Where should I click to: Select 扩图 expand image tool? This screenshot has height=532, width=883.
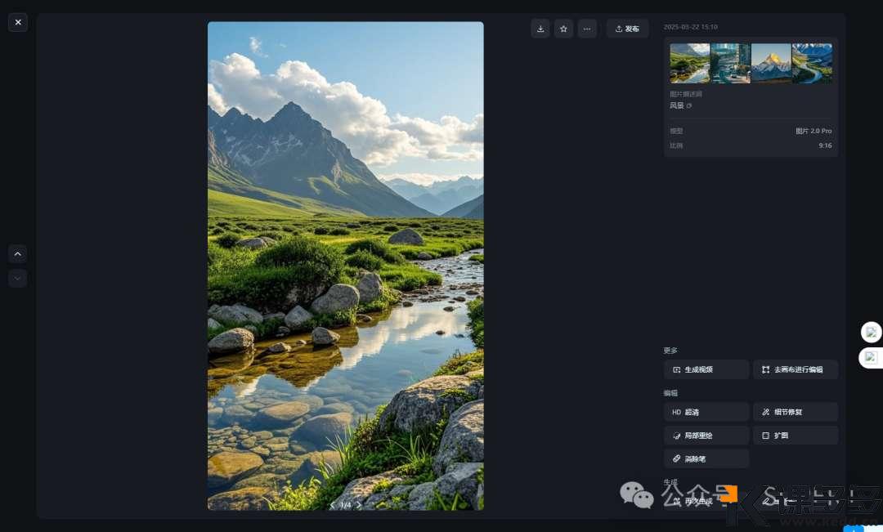795,436
